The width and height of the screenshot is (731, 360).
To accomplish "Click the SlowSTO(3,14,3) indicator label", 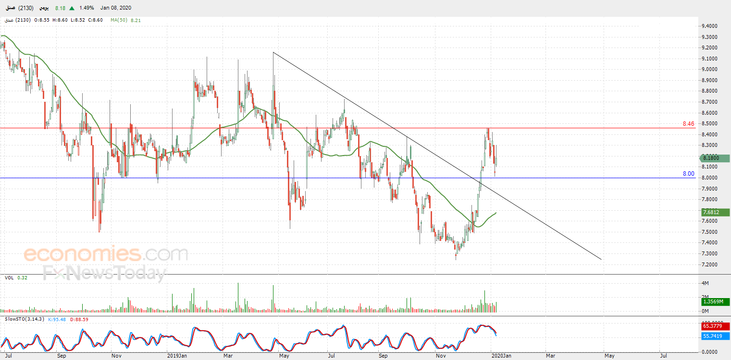I will pos(25,319).
